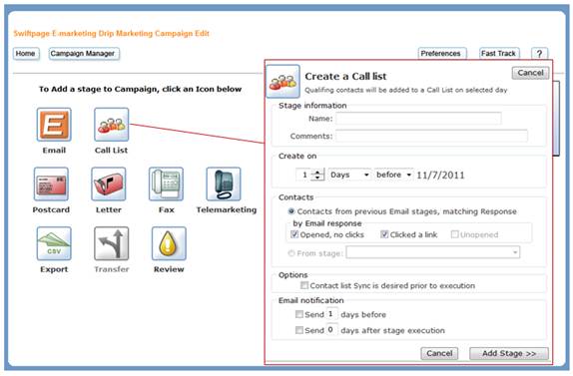Increase the Create on number spinner
Image resolution: width=573 pixels, height=376 pixels.
[317, 172]
